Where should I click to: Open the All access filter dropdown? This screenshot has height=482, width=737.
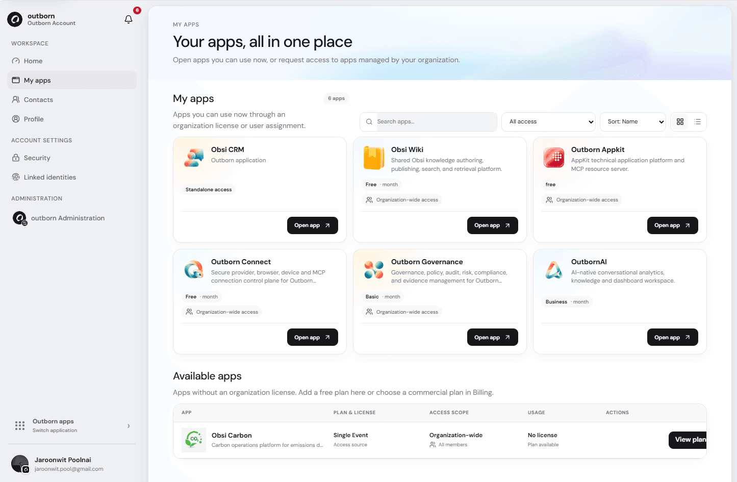click(548, 122)
